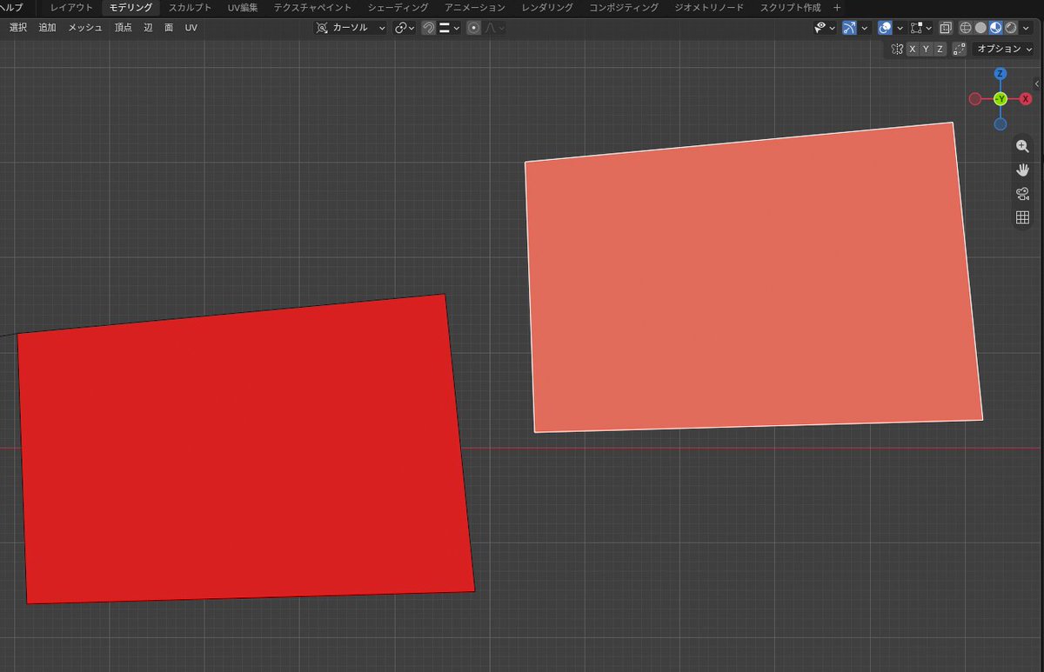Viewport: 1044px width, 672px height.
Task: Toggle the show overlays button
Action: 885,28
